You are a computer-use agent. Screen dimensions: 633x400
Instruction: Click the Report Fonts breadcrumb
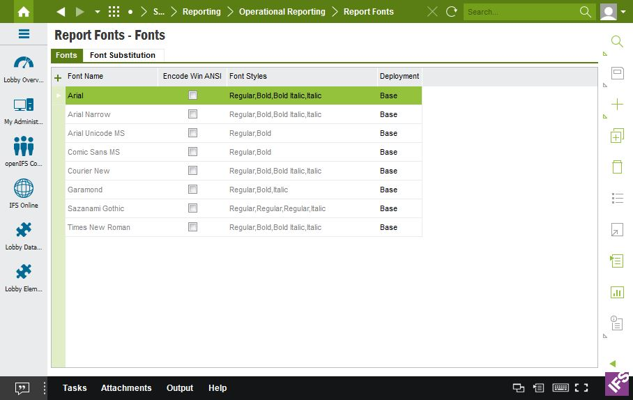[368, 12]
